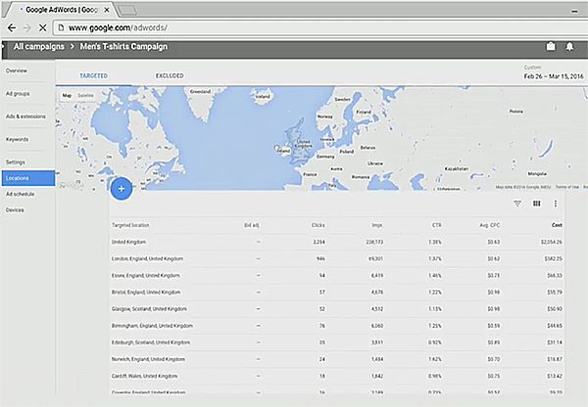Stop page loading with the X button
Image resolution: width=588 pixels, height=407 pixels.
(43, 27)
